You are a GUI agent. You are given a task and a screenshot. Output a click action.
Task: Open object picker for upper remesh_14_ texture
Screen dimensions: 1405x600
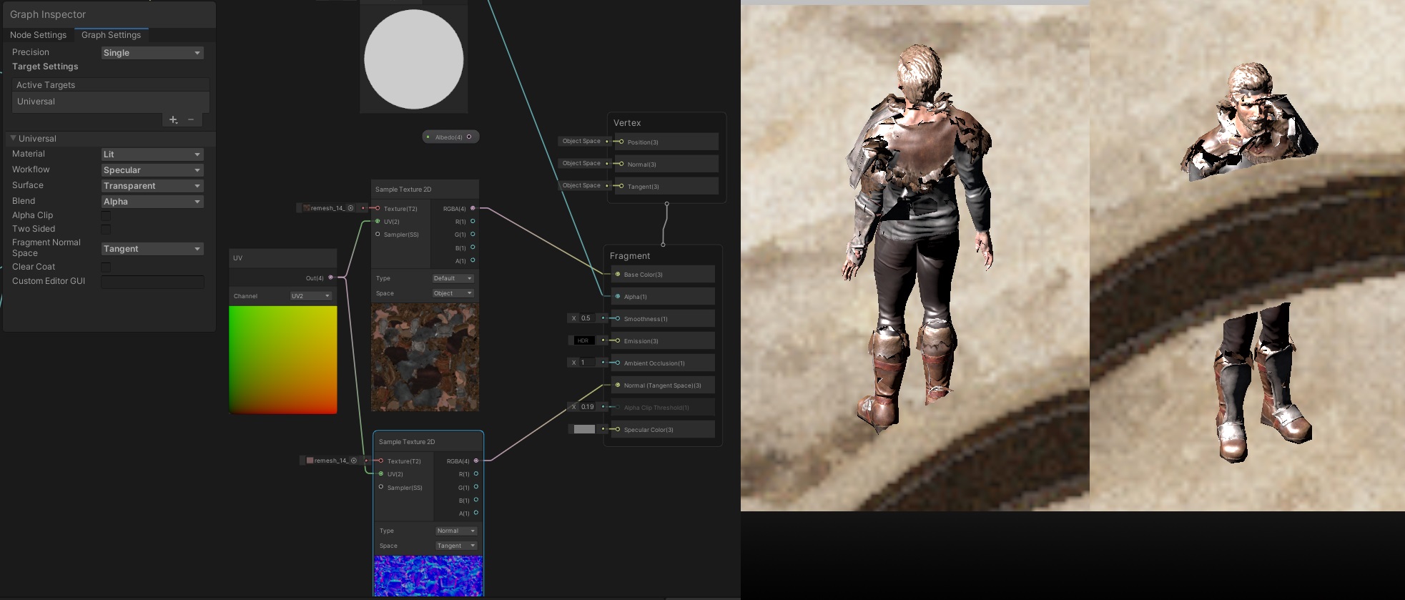350,208
